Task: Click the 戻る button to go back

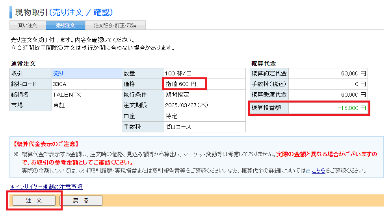Action: point(81,201)
